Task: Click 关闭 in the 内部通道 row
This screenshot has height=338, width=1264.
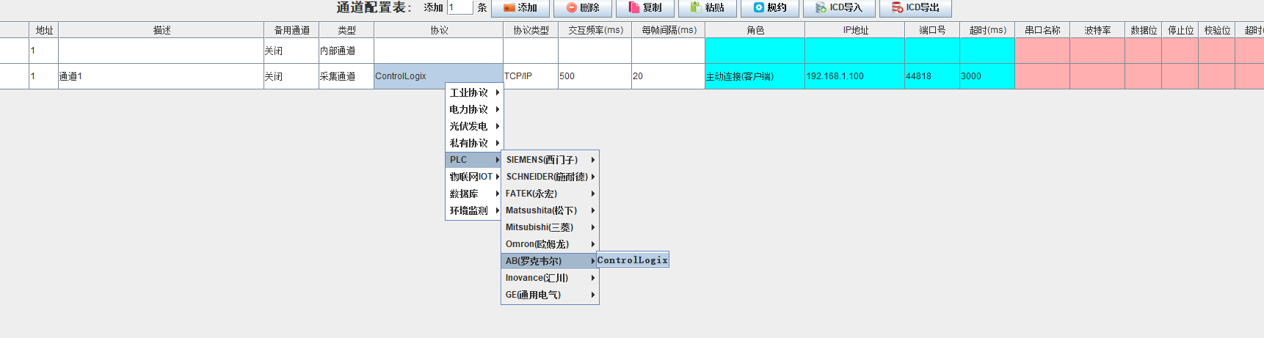Action: [x=291, y=51]
